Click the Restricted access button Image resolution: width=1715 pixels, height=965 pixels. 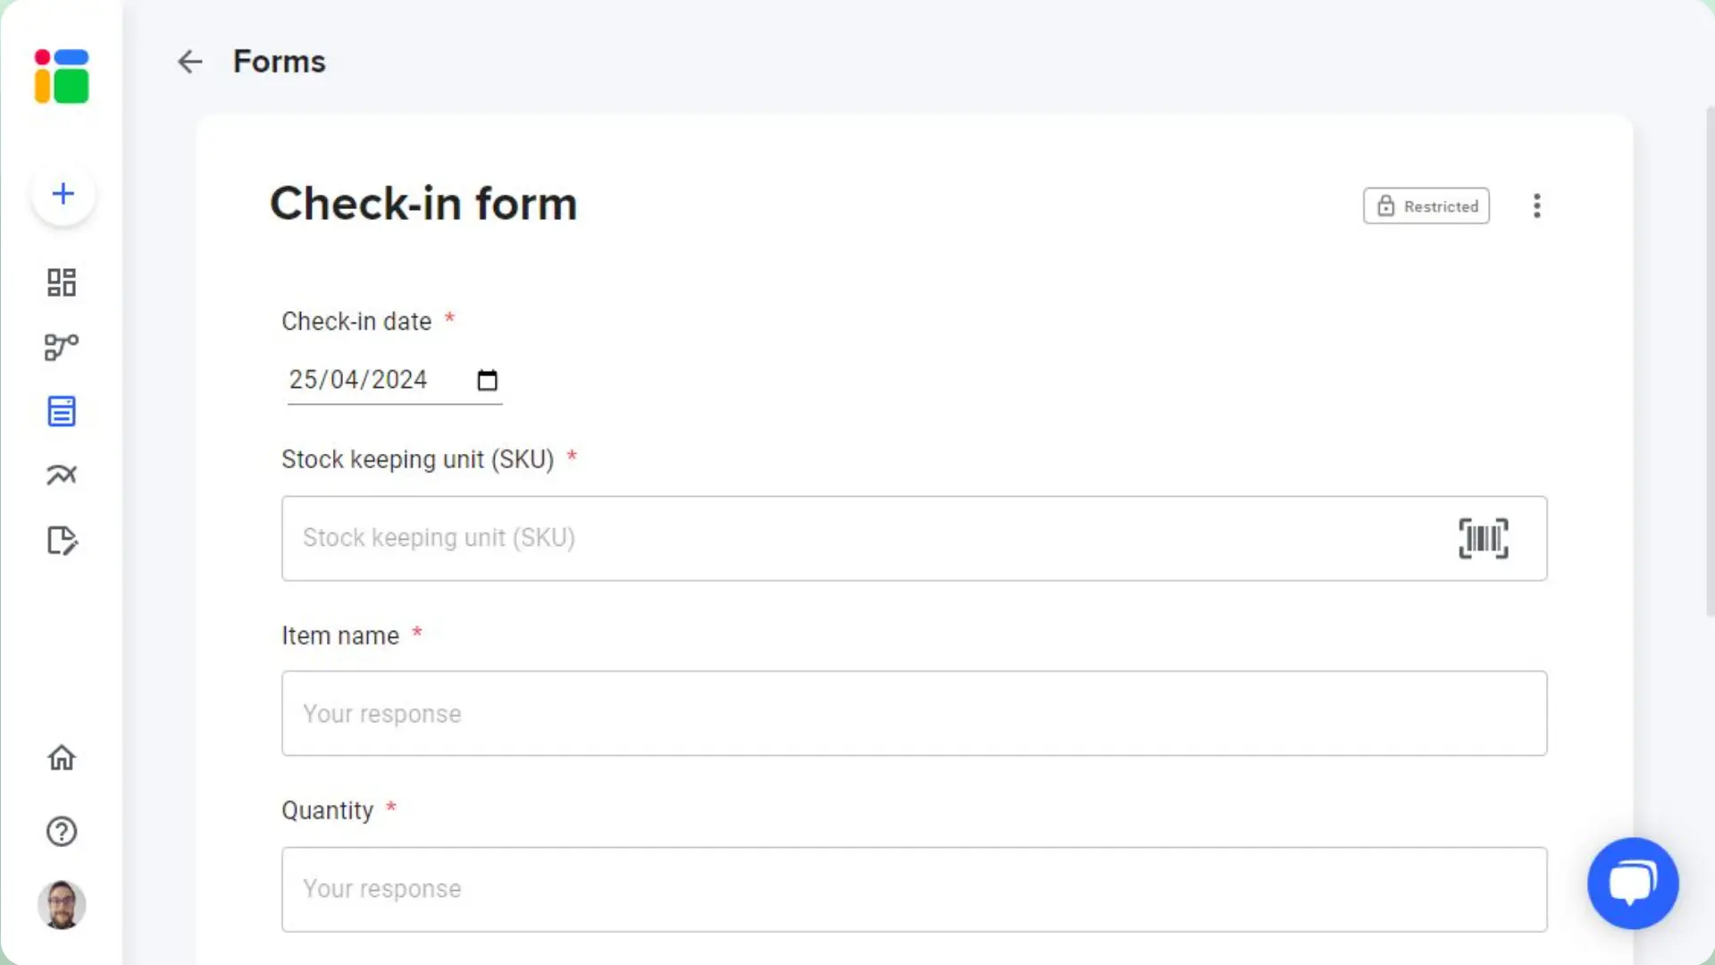tap(1426, 206)
